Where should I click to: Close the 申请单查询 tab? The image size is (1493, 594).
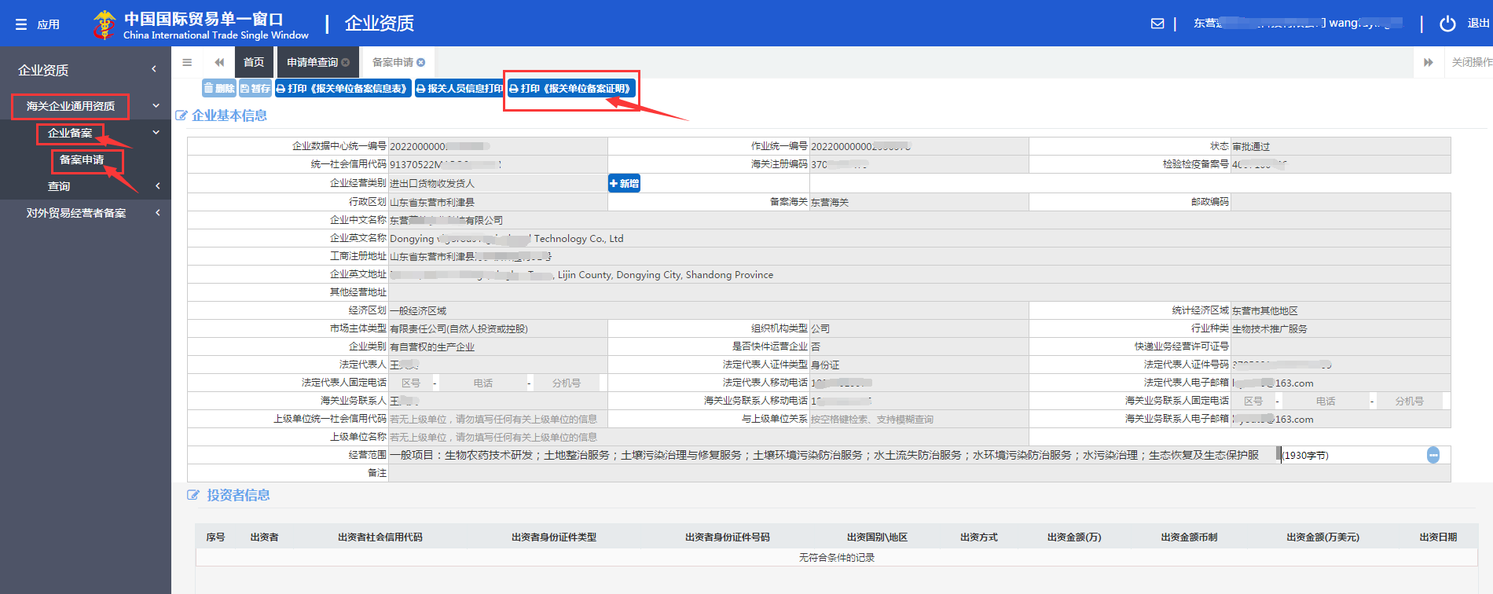click(346, 62)
